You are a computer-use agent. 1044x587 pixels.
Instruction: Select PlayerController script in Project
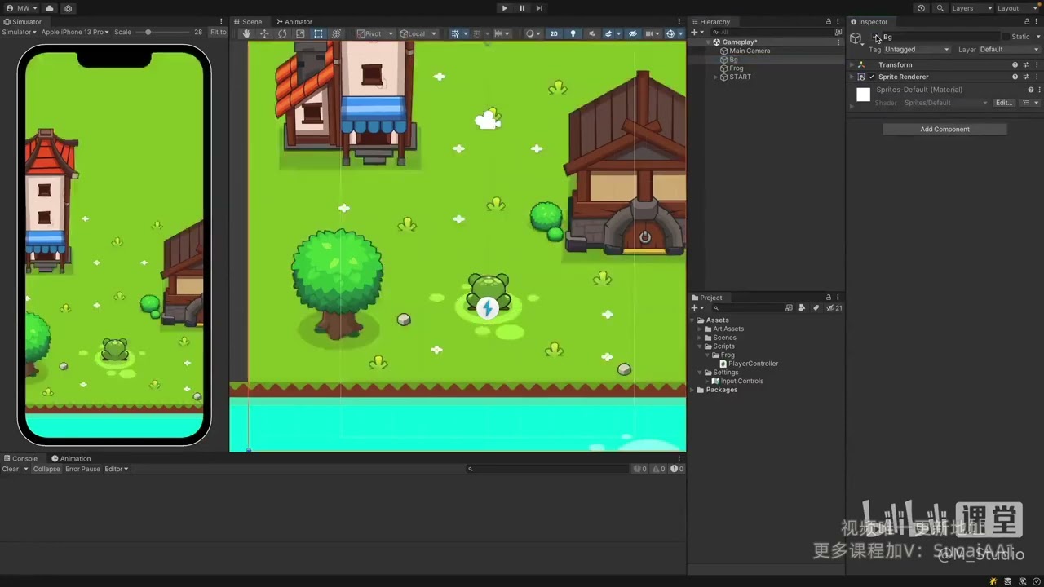[753, 364]
